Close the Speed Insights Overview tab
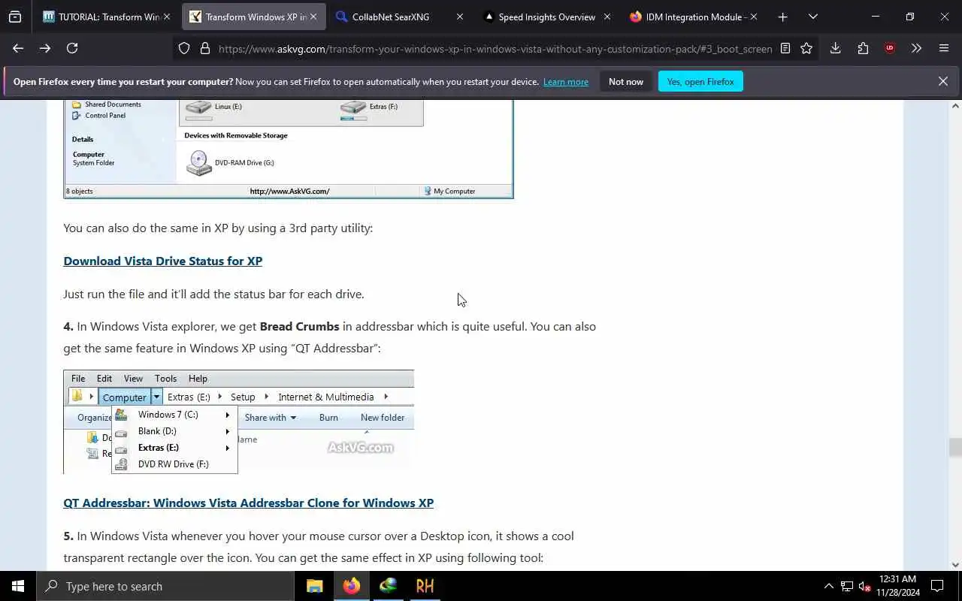962x601 pixels. [x=607, y=17]
